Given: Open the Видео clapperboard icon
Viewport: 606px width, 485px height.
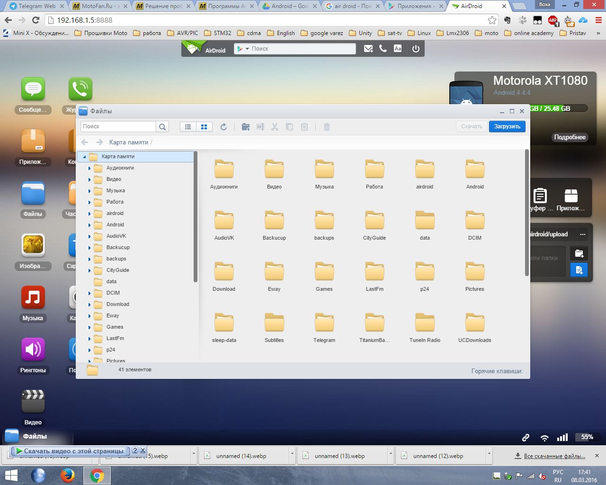Looking at the screenshot, I should (x=33, y=402).
